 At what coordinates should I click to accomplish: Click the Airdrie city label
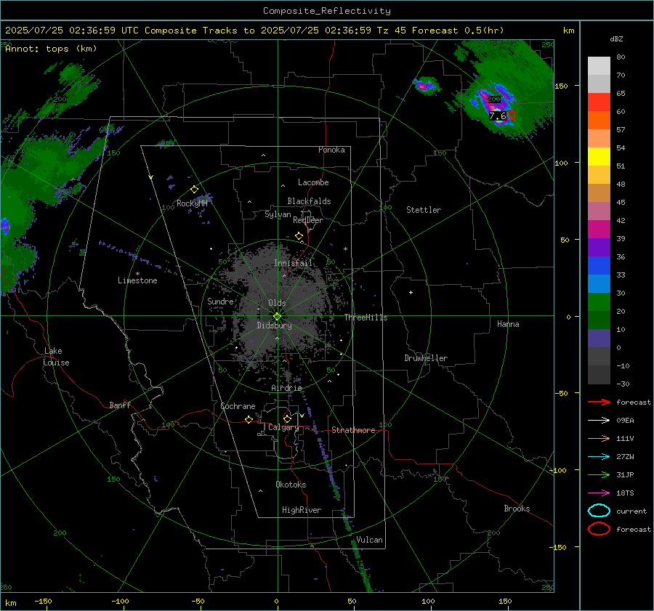click(x=286, y=388)
